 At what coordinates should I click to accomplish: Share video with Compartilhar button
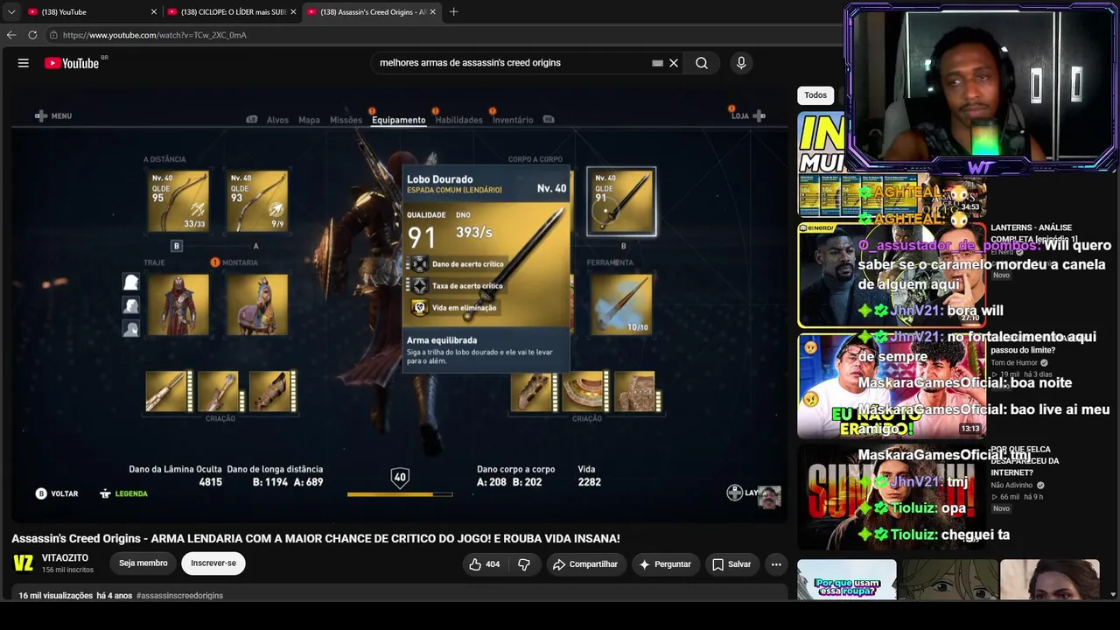tap(585, 564)
